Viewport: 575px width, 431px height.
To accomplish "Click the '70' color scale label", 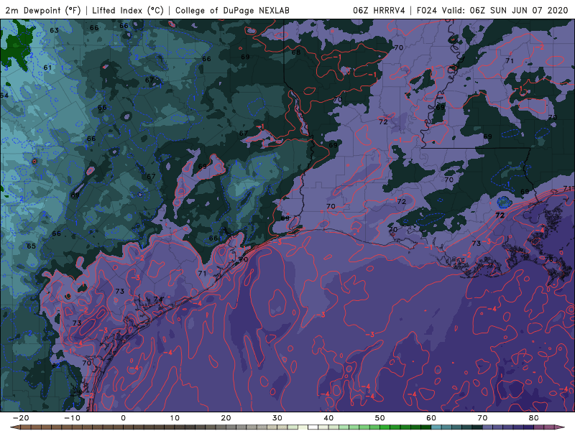I will pos(482,418).
